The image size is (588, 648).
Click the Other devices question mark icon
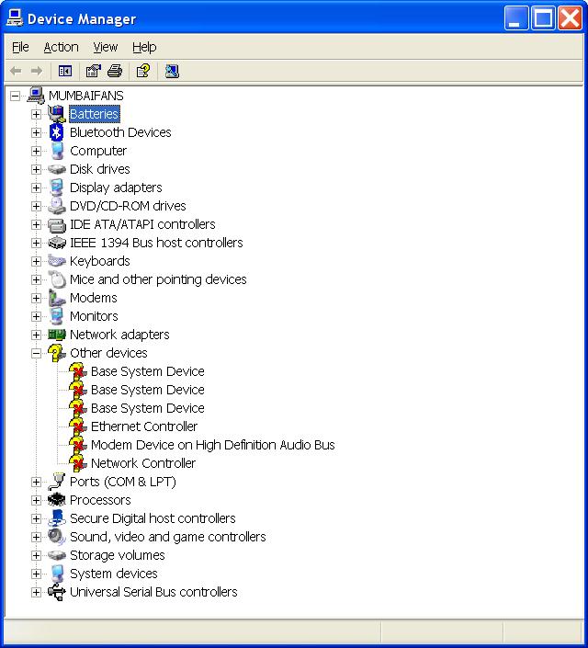click(57, 353)
